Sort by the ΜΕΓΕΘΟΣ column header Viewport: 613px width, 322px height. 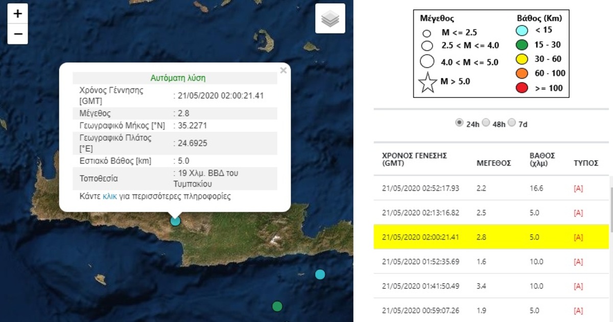[493, 163]
